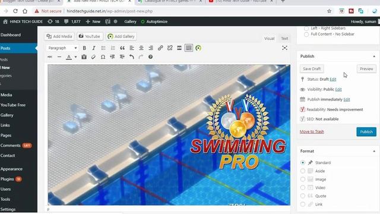Preview the post
Viewport: 380px width, 214px height.
point(366,69)
